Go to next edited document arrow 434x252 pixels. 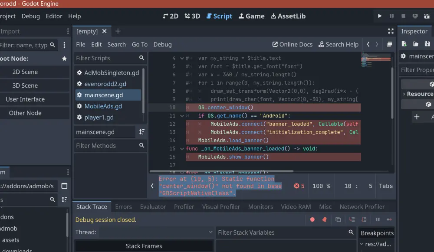point(377,45)
